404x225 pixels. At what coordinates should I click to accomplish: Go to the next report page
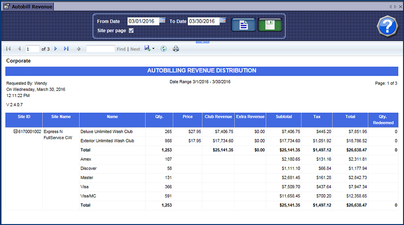coord(56,49)
